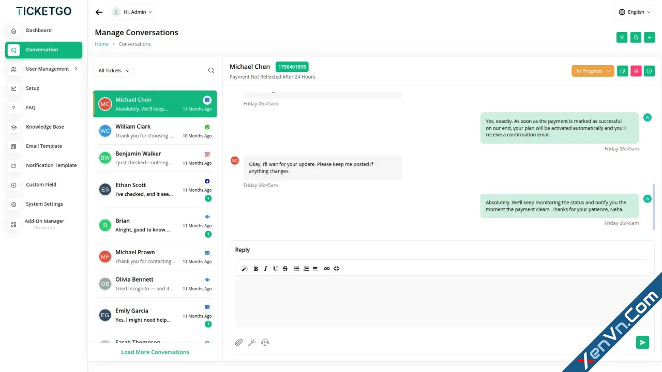Toggle italic formatting in the reply toolbar
Viewport: 662px width, 372px height.
(x=266, y=269)
